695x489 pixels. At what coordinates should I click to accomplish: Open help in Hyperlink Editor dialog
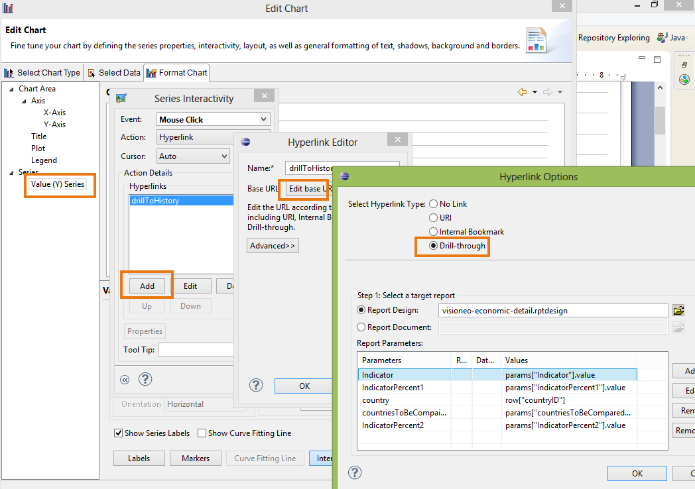(256, 385)
